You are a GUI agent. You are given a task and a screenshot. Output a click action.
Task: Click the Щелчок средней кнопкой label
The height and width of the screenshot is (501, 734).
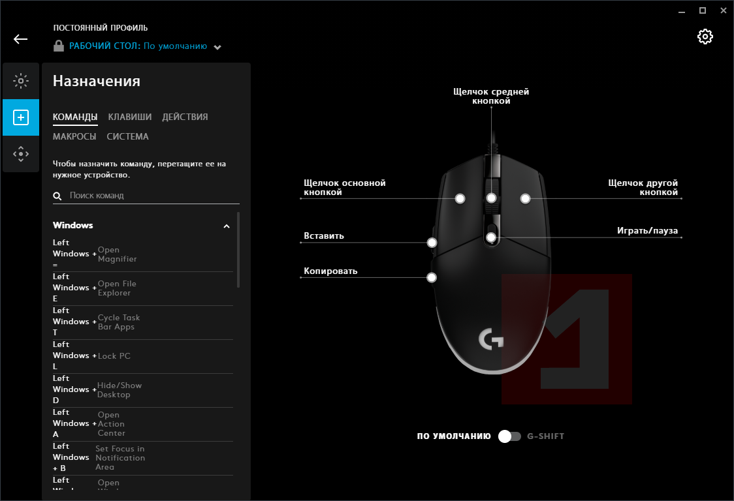491,96
